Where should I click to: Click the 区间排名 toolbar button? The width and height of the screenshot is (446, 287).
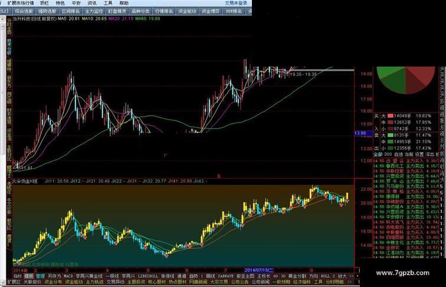click(71, 11)
